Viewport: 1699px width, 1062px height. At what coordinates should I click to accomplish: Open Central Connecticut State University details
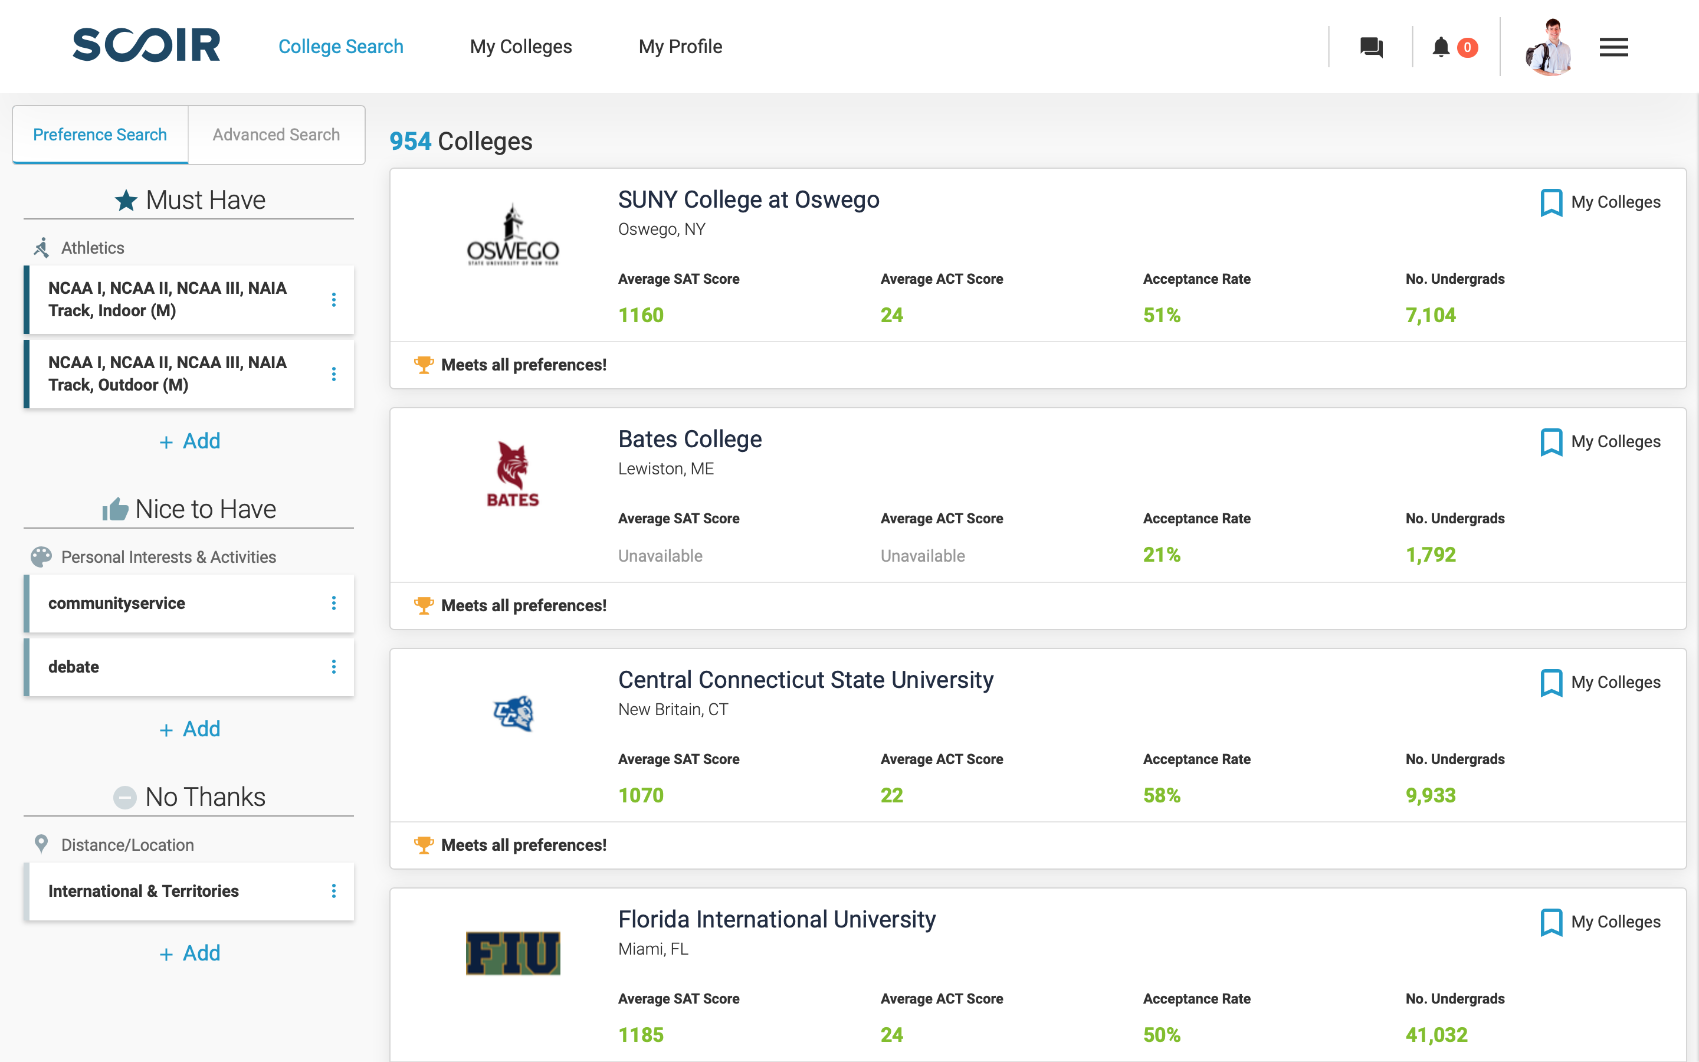point(806,680)
